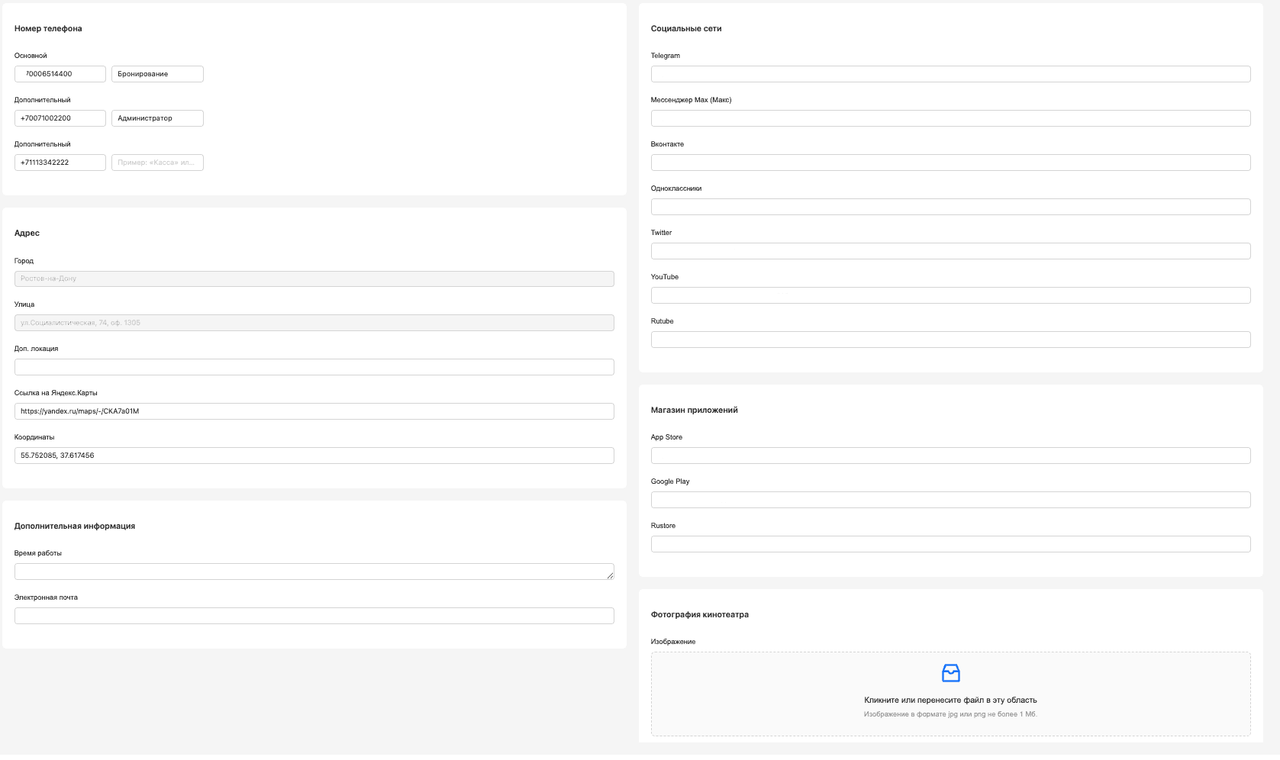Click the empty «Касса» placeholder field

tap(157, 163)
